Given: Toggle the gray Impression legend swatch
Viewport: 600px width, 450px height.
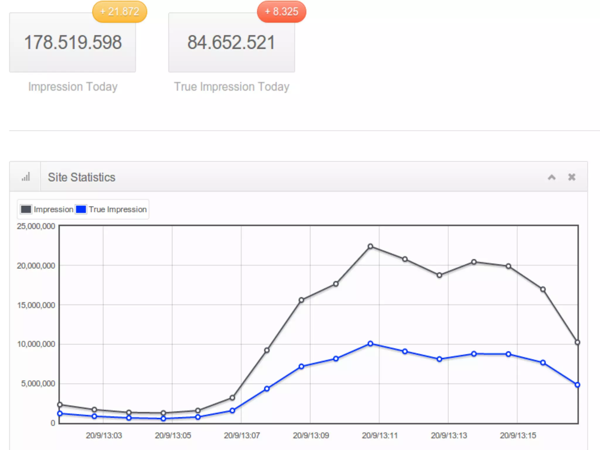Looking at the screenshot, I should point(26,209).
